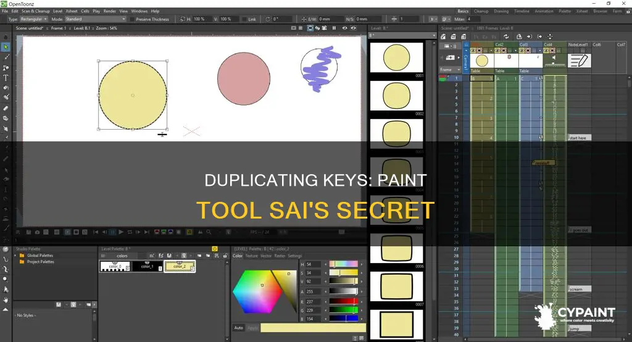Open the Texture tab in Style Editor
This screenshot has height=342, width=632.
pyautogui.click(x=252, y=256)
